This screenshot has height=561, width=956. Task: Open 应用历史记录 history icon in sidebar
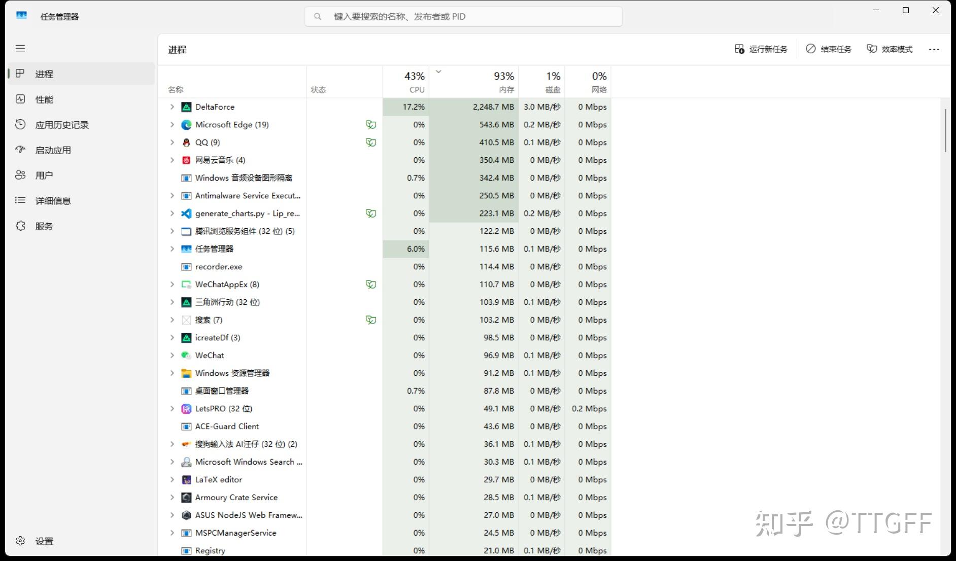(x=20, y=124)
